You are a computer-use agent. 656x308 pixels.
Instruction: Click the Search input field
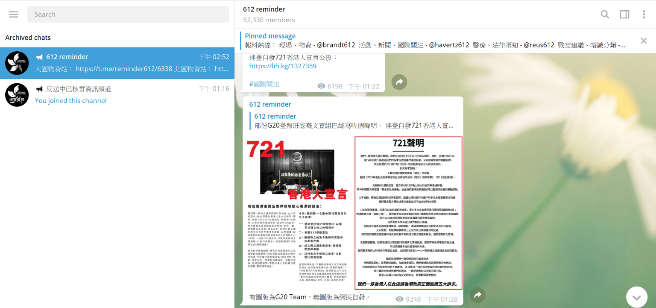pos(128,15)
